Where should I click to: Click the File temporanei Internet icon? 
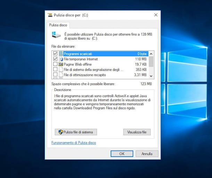pos(61,59)
